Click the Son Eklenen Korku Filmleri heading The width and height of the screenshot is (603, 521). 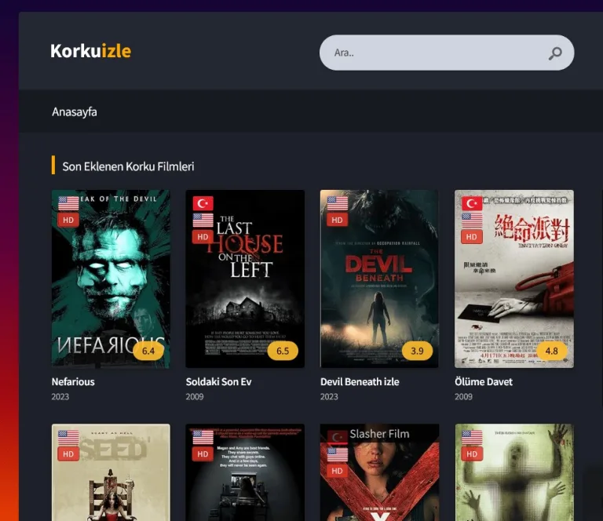pos(128,166)
